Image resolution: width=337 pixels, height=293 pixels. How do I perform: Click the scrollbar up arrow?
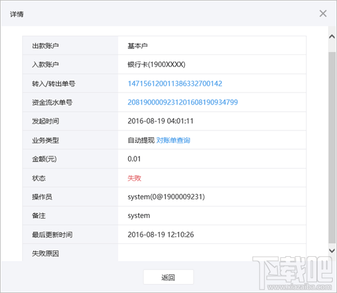332,36
